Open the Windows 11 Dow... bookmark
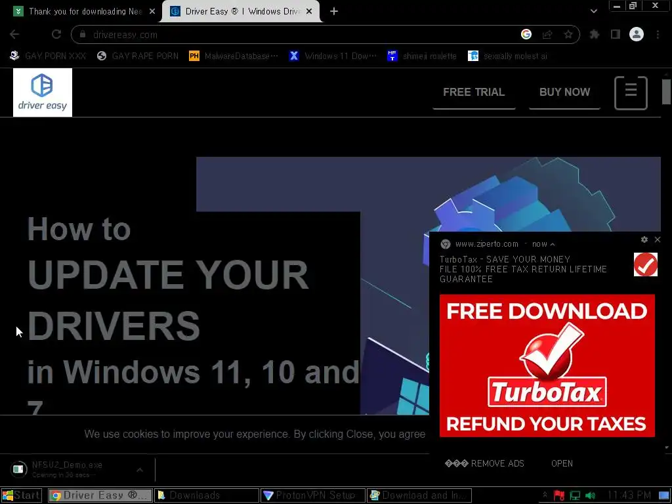This screenshot has width=672, height=504. point(333,56)
